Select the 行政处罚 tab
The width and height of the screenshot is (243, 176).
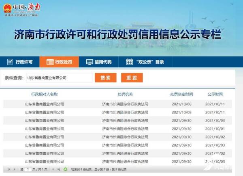pos(59,62)
